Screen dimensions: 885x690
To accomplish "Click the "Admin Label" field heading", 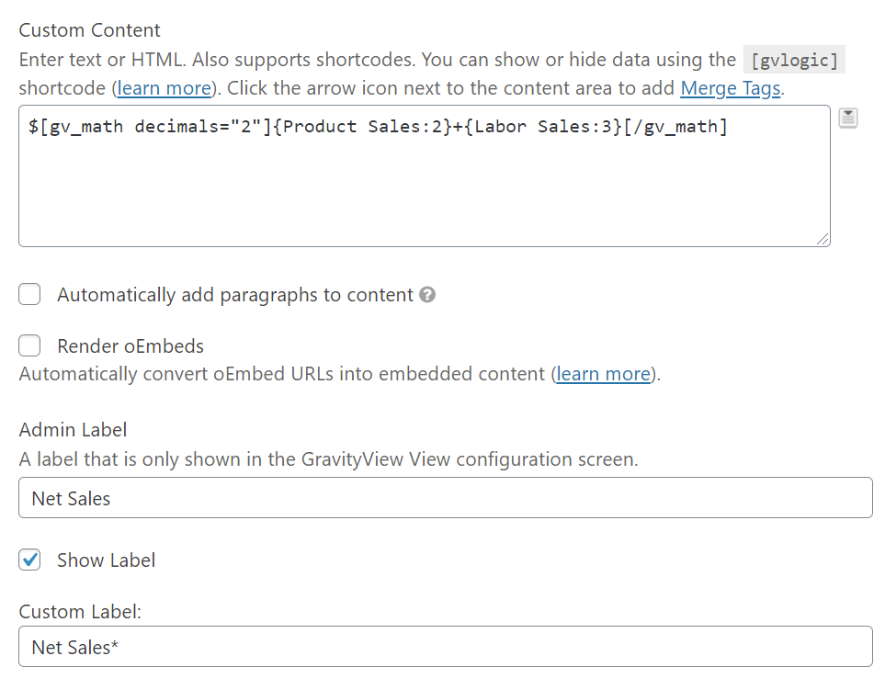I will 73,429.
